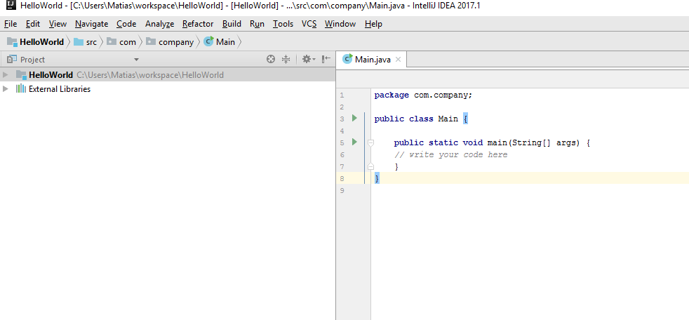This screenshot has width=689, height=320.
Task: Open the View menu
Action: tap(58, 24)
